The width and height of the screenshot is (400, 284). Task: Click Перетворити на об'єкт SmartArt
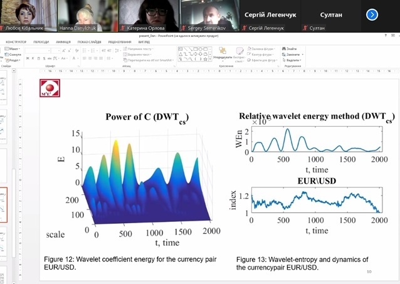[145, 60]
